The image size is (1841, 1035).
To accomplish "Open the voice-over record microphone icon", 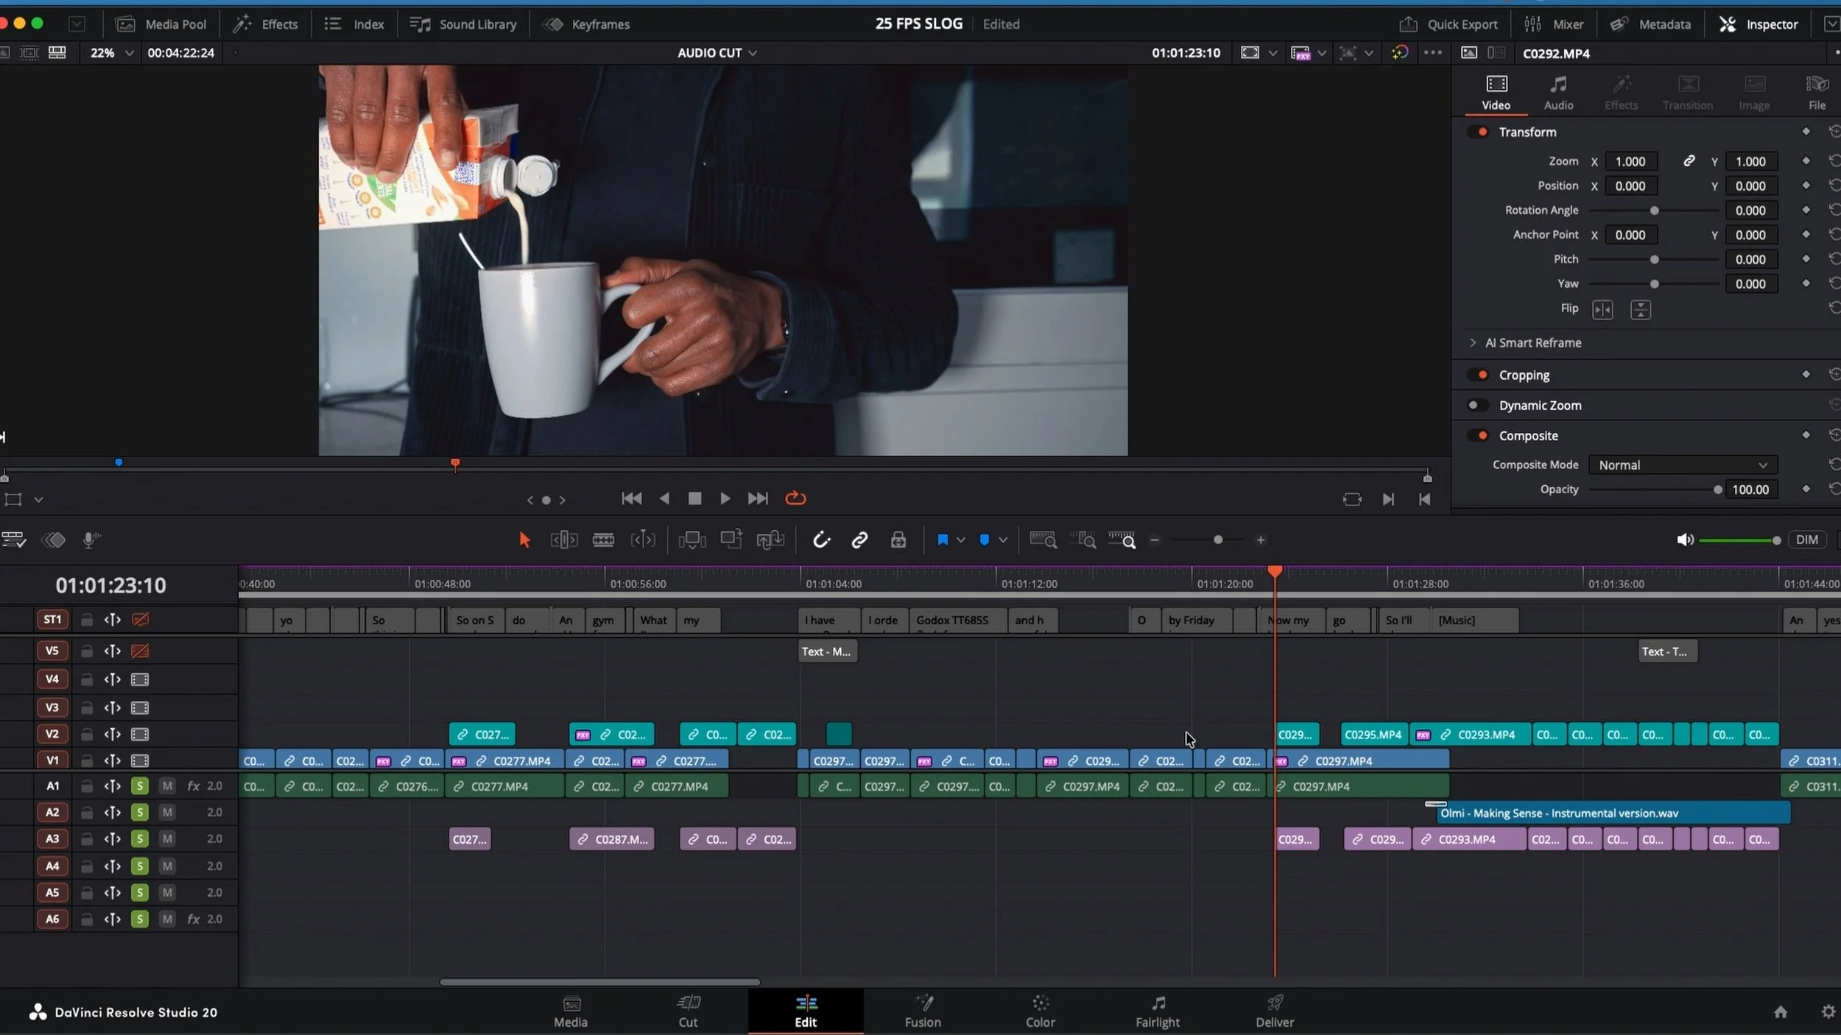I will 91,540.
